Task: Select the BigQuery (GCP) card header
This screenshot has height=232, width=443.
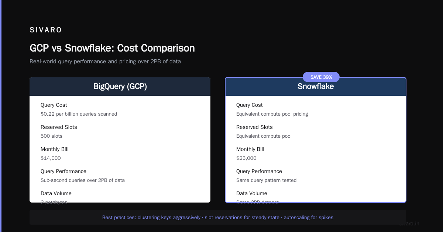Action: click(x=120, y=87)
